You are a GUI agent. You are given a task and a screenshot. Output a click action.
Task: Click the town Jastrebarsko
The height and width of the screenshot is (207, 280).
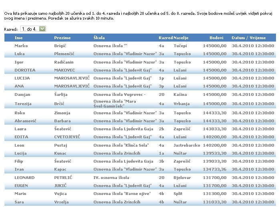(x=187, y=145)
